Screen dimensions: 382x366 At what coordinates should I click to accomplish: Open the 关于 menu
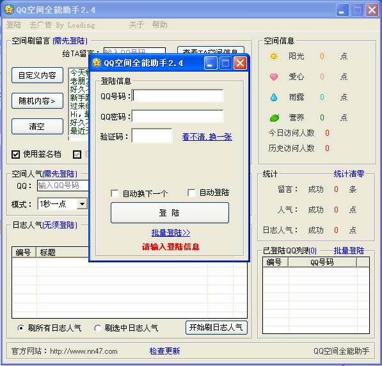136,25
